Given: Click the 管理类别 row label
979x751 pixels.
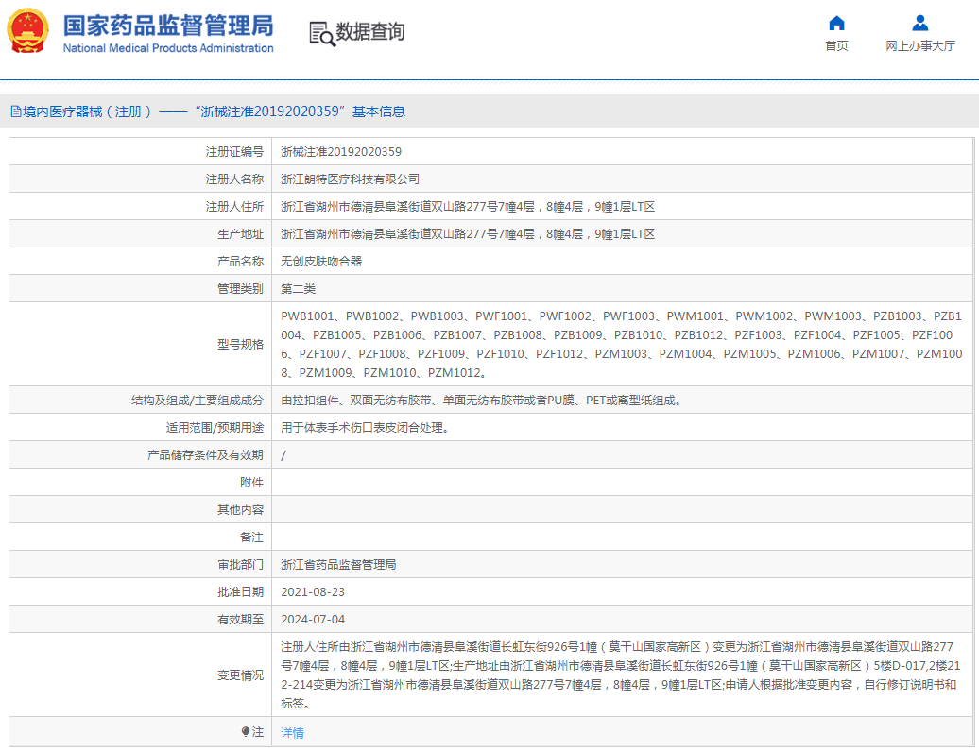Looking at the screenshot, I should (240, 288).
